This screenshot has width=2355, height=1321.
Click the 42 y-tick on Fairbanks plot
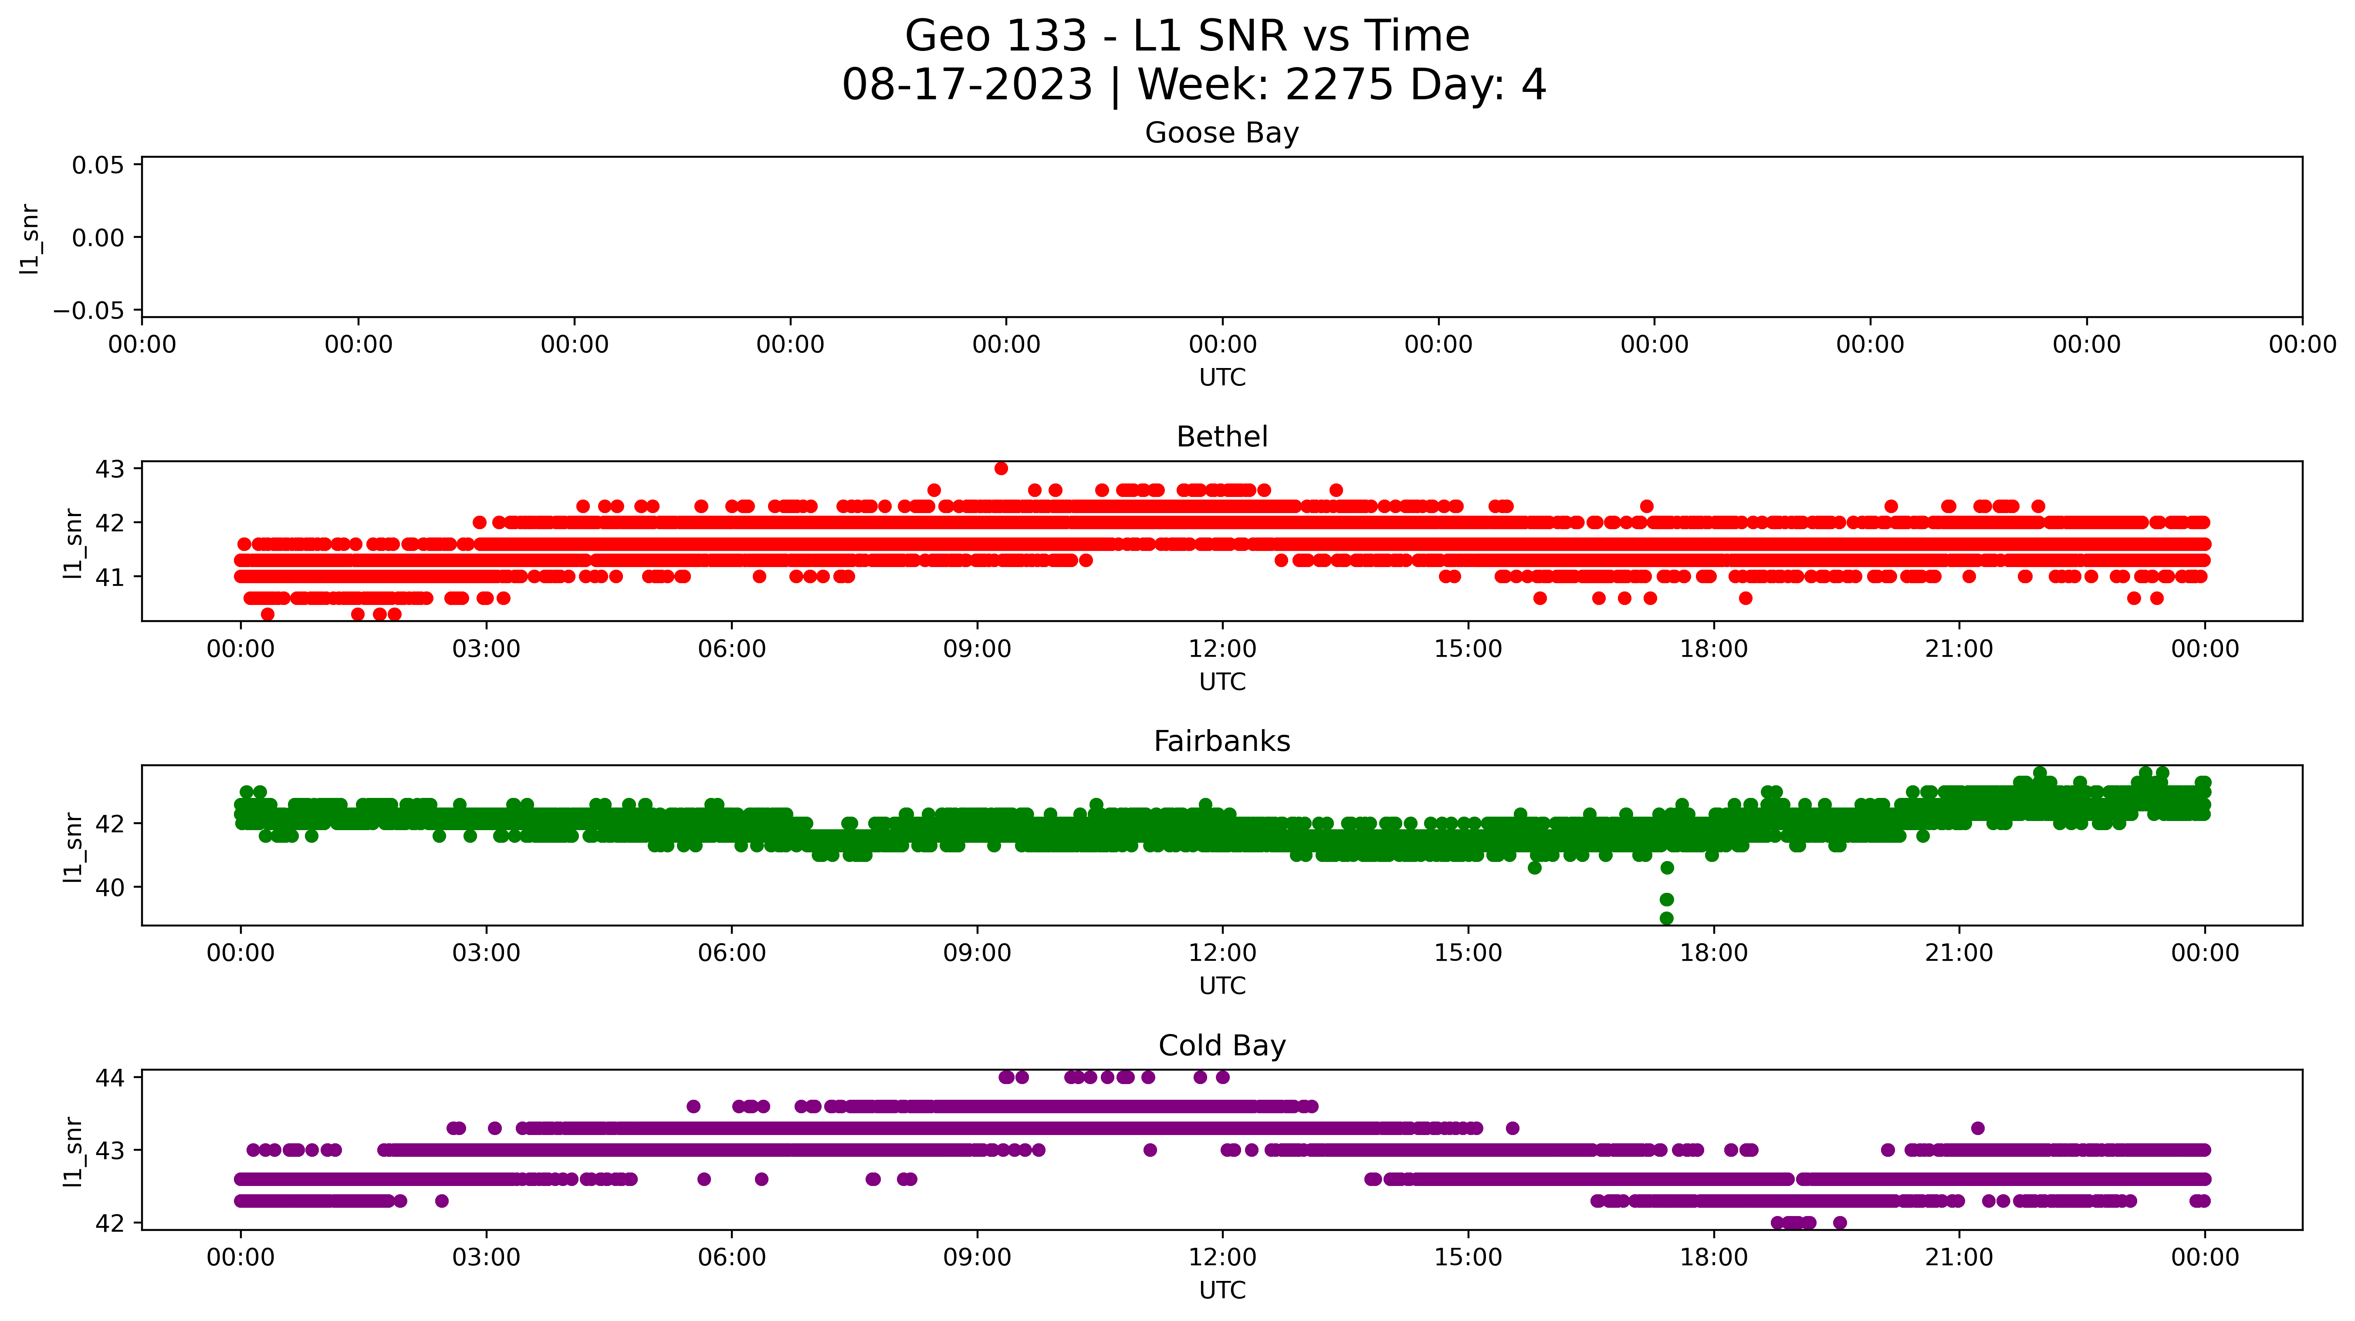(110, 824)
